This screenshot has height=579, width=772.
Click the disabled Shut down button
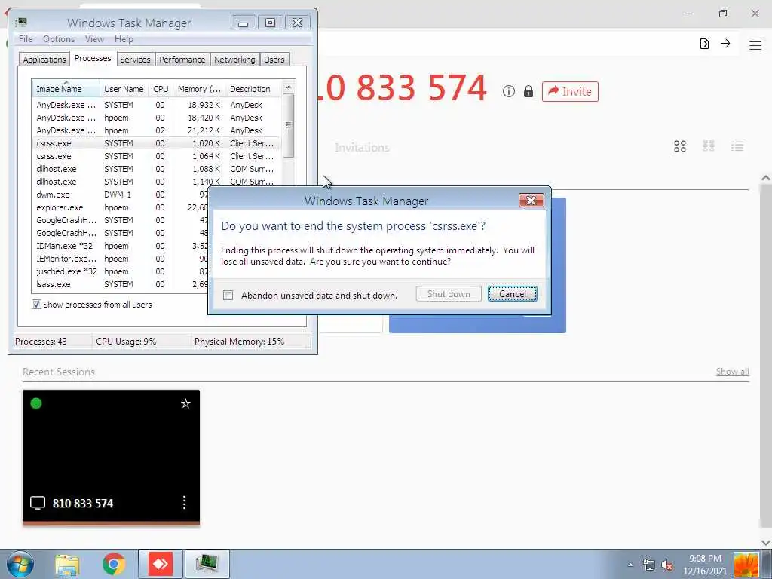449,294
